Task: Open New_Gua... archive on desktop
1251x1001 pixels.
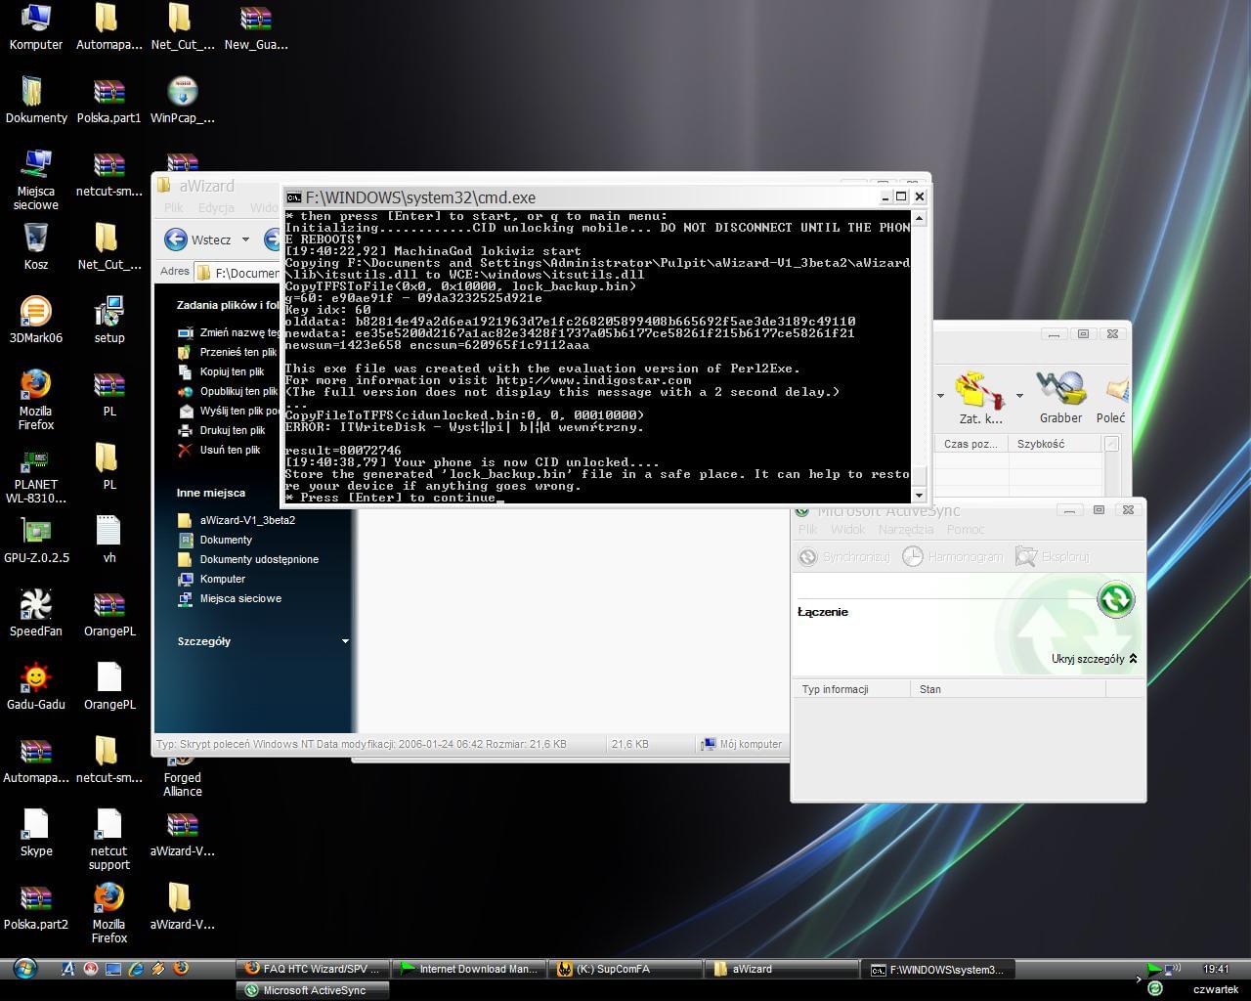Action: tap(255, 26)
